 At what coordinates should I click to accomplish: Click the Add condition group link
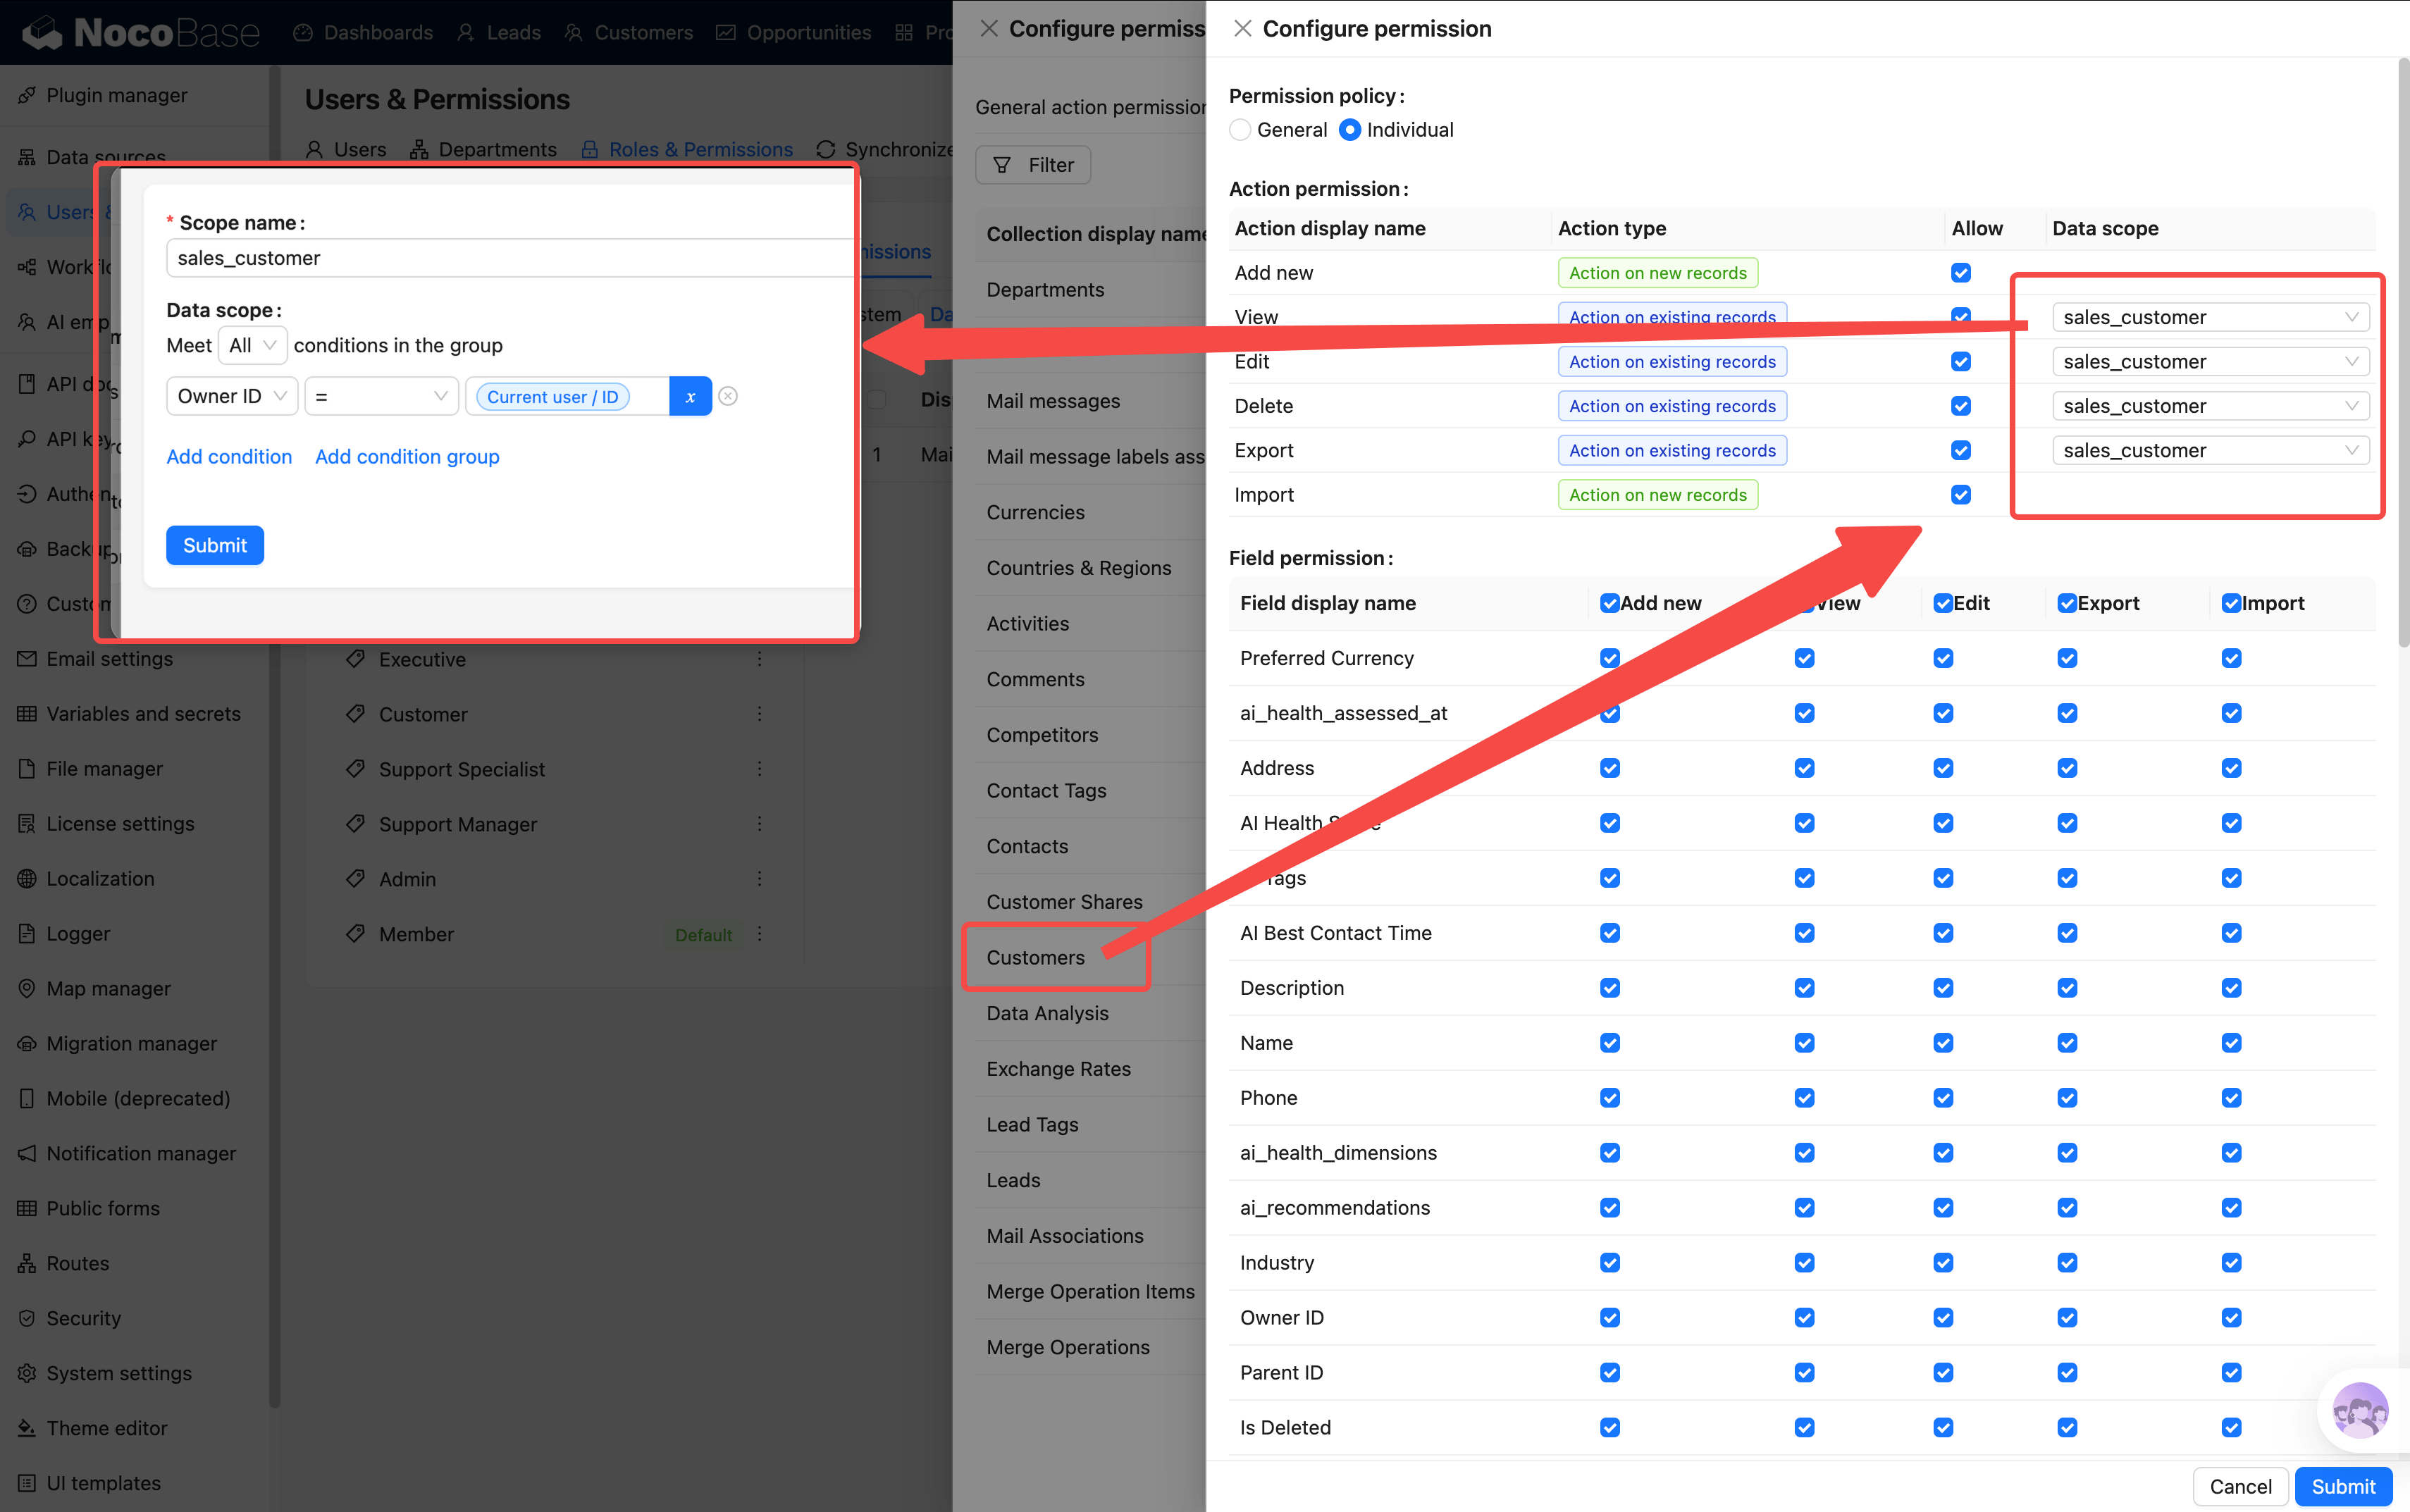(406, 456)
